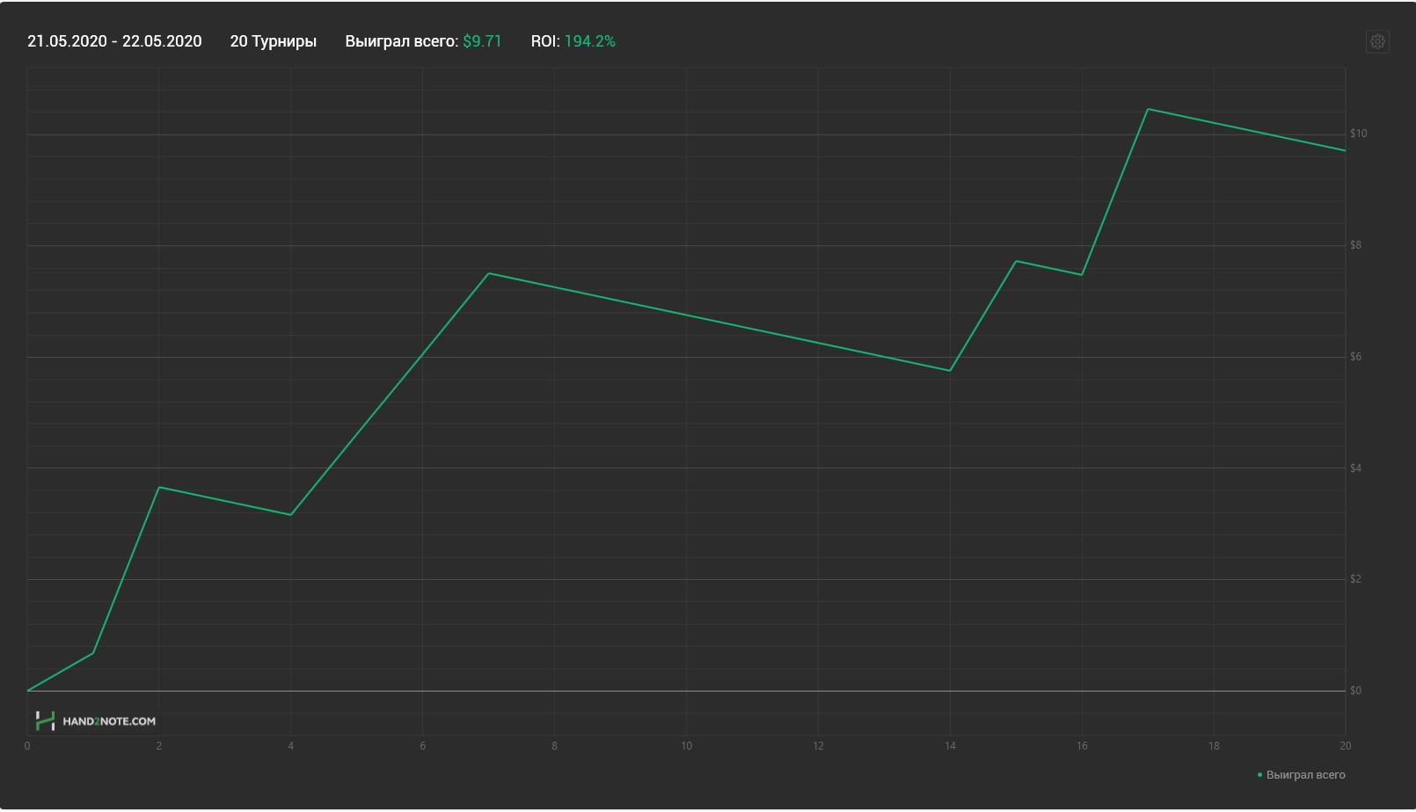Click the line low point at tournament 14
Image resolution: width=1416 pixels, height=812 pixels.
tap(950, 371)
